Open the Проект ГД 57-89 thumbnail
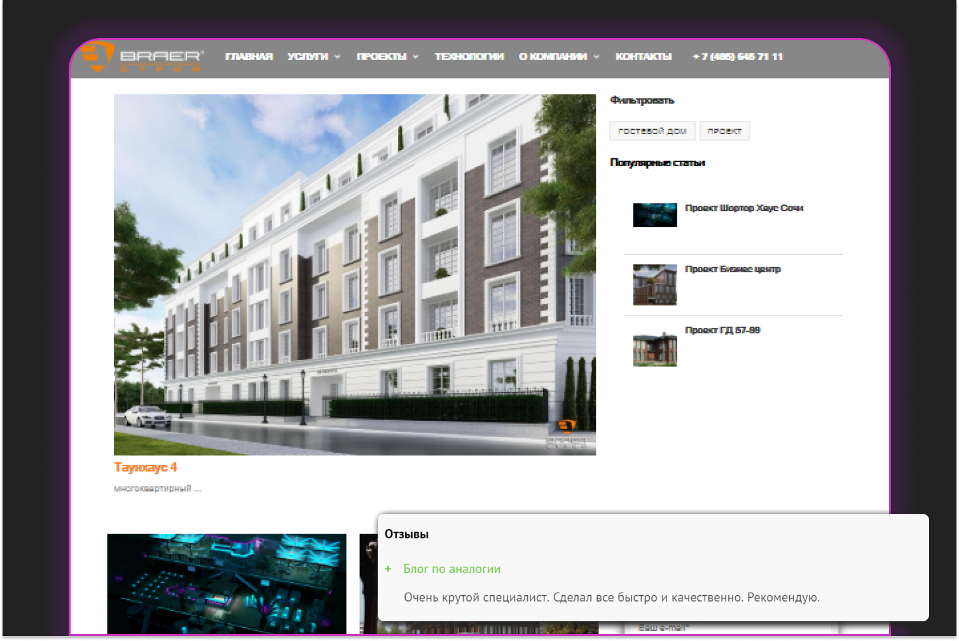This screenshot has height=641, width=959. [x=655, y=348]
